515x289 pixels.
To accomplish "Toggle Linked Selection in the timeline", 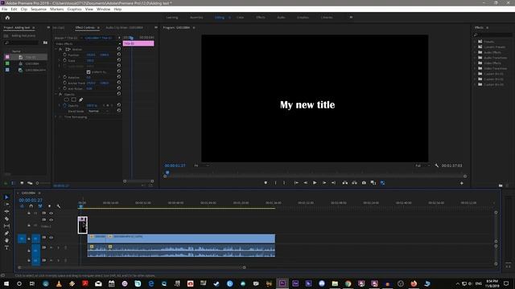I will tap(40, 206).
